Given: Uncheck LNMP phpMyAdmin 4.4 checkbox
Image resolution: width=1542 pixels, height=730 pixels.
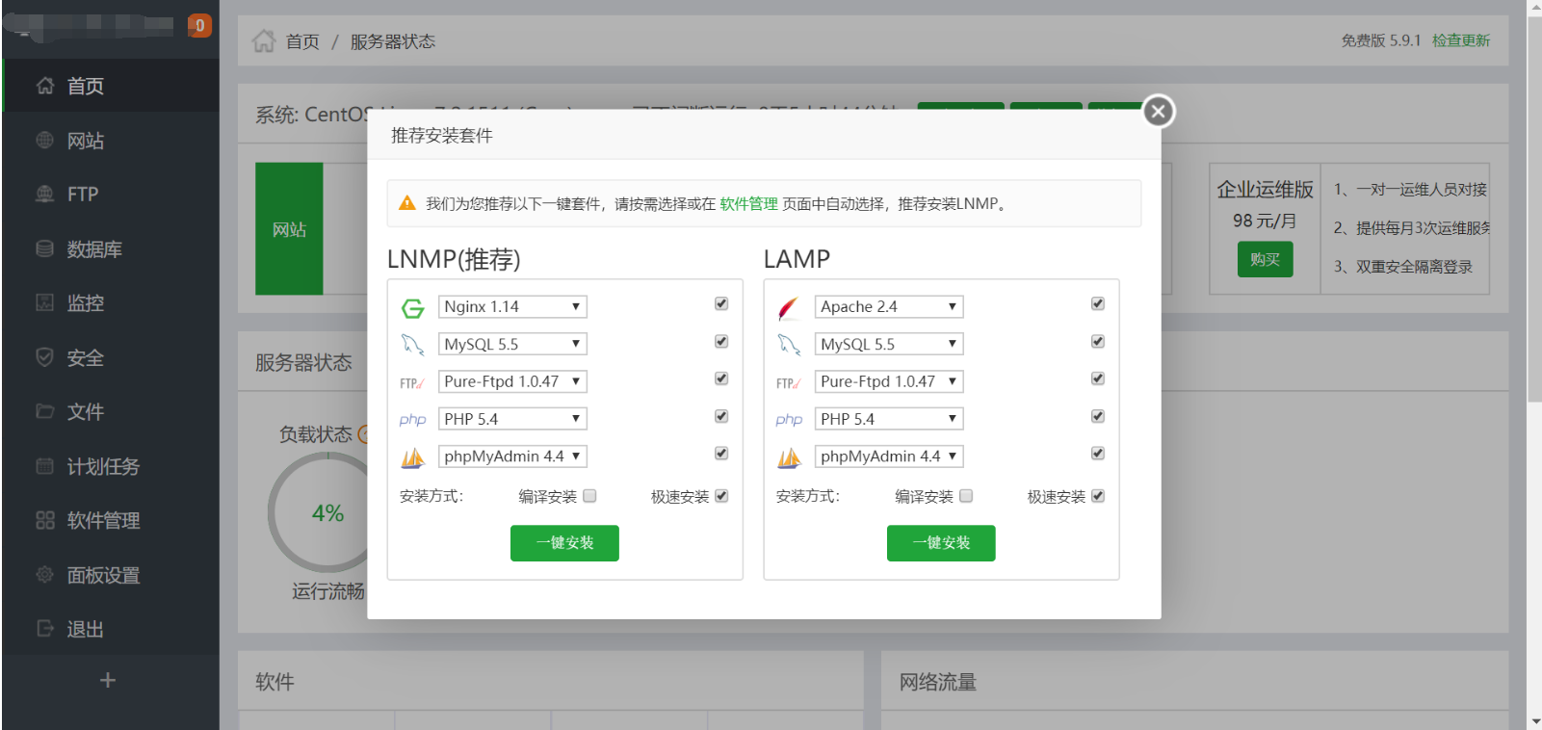Looking at the screenshot, I should pos(721,453).
